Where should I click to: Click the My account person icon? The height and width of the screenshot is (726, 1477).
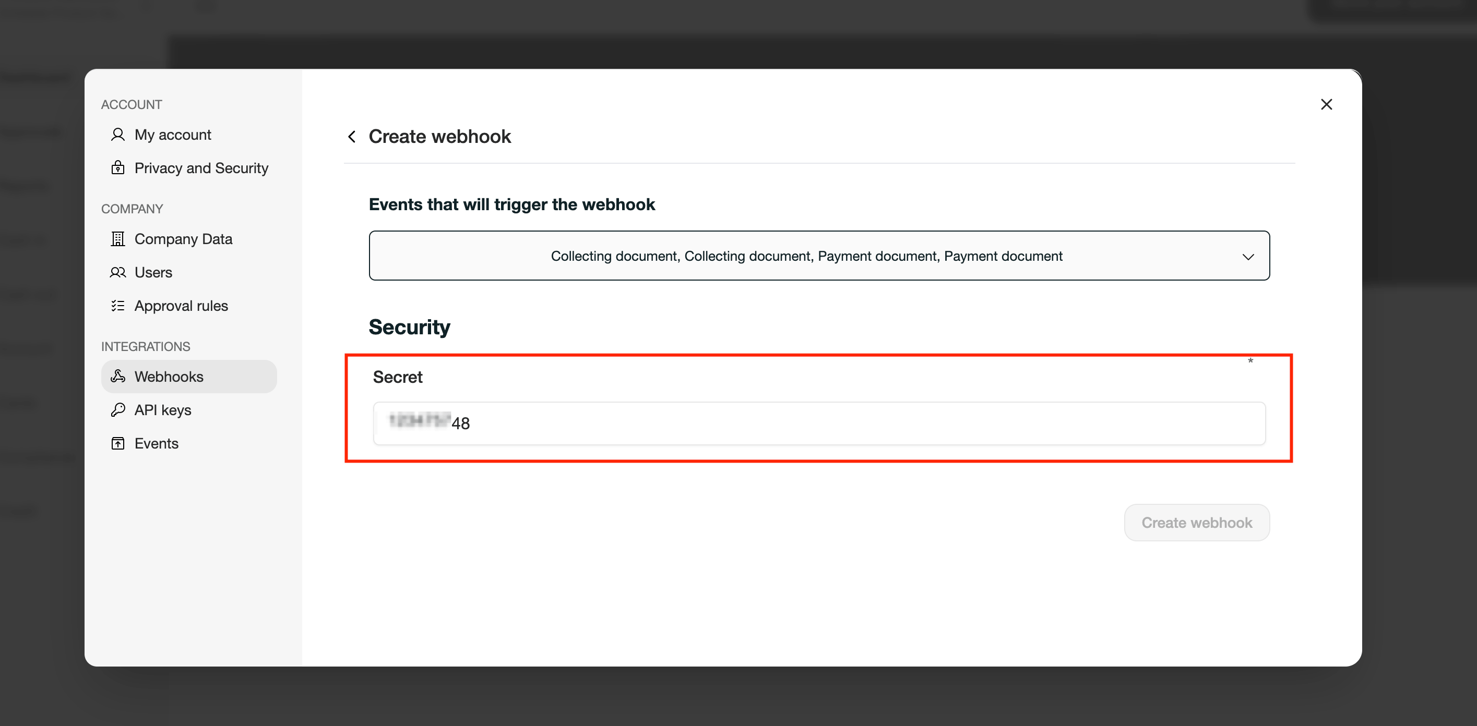pos(117,135)
